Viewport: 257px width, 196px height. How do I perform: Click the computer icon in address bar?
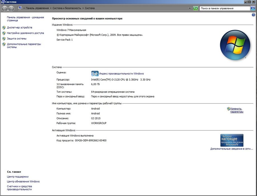(20, 8)
